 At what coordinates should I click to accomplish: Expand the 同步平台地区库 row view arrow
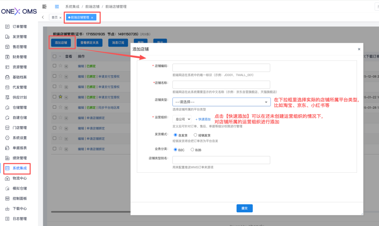66,108
